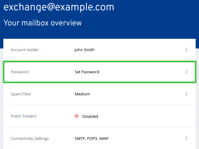Select the John Smith account holder value
199x149 pixels.
coord(85,50)
